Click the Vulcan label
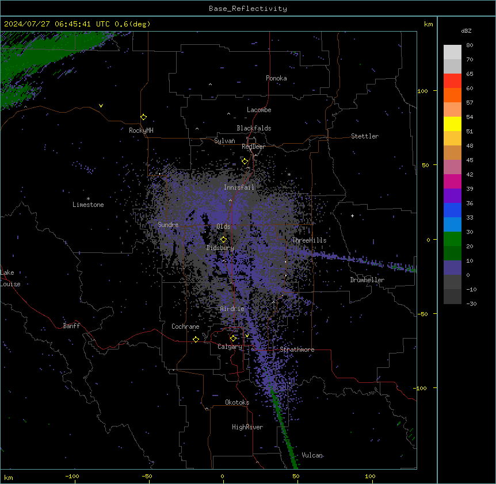Viewport: 496px width, 484px height. coord(312,455)
